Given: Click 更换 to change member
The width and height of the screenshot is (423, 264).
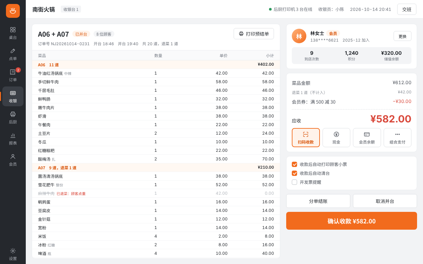Looking at the screenshot, I should click(x=403, y=36).
